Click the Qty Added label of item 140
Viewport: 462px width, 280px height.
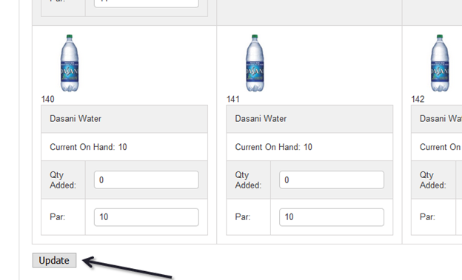pos(63,180)
